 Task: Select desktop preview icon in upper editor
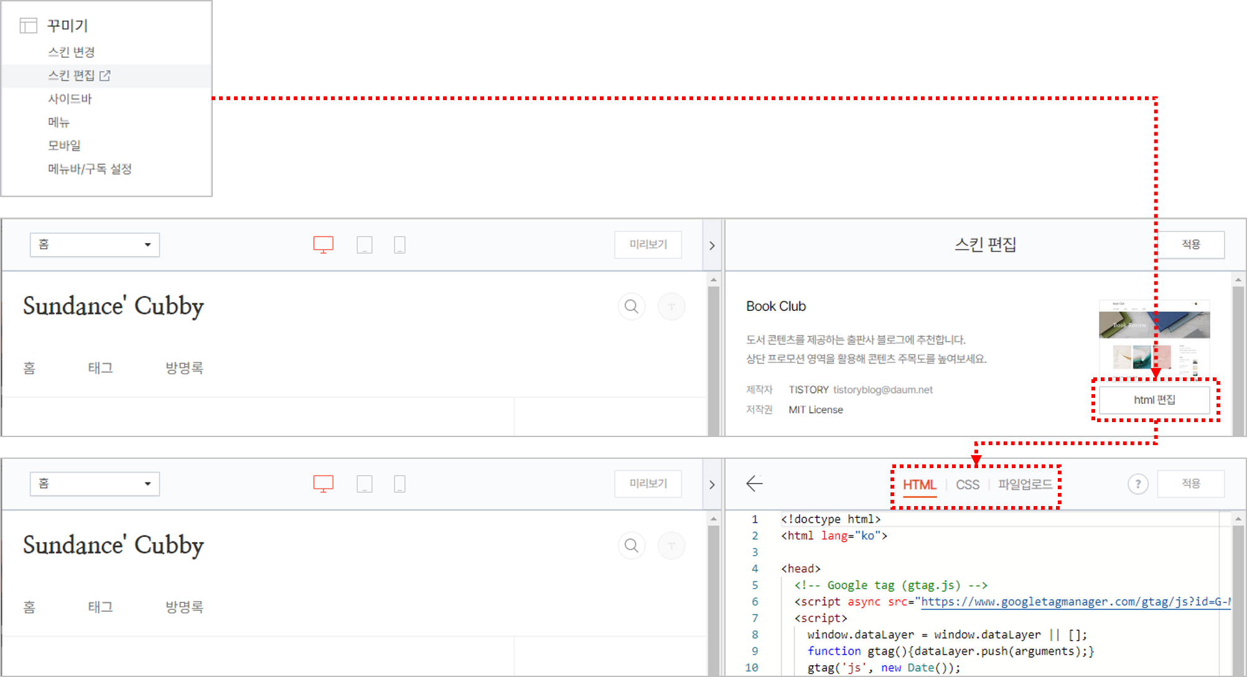tap(323, 244)
